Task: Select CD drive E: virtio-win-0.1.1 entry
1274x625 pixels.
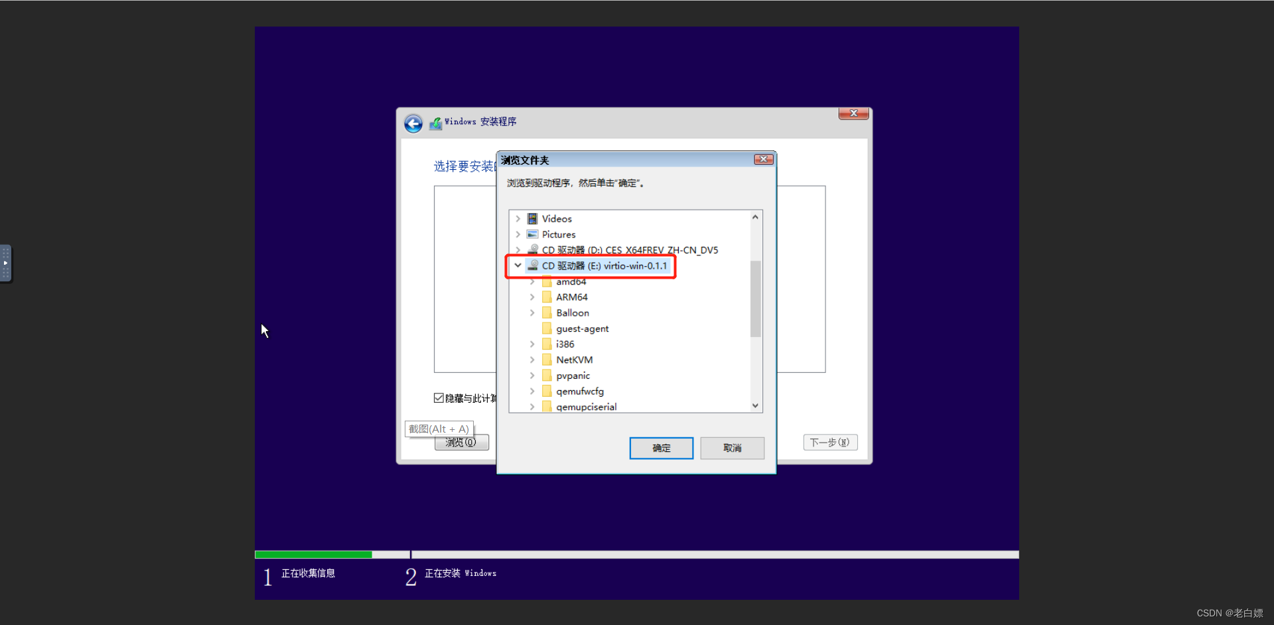Action: tap(604, 265)
